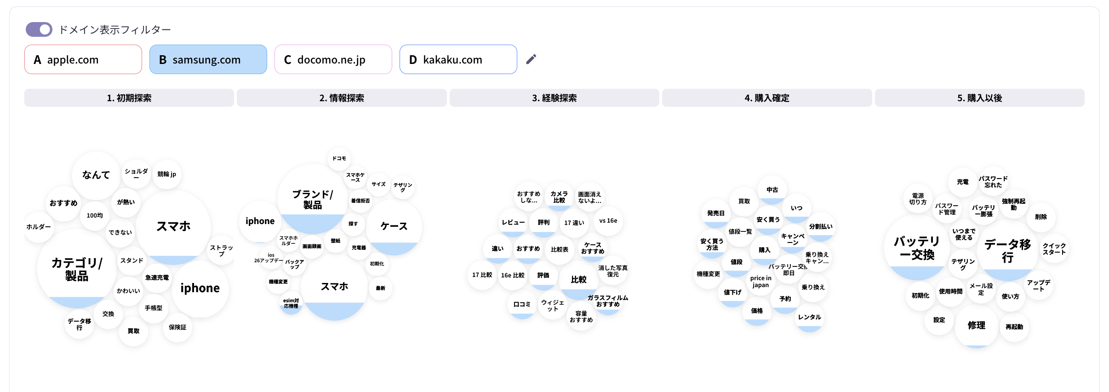The height and width of the screenshot is (392, 1109).
Task: Deselect the samsung.com domain chip
Action: click(x=208, y=59)
